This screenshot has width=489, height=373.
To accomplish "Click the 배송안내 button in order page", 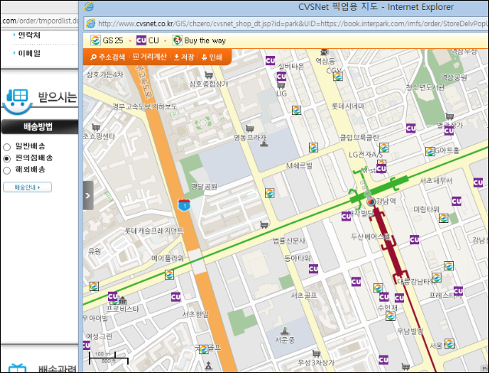I will click(28, 188).
